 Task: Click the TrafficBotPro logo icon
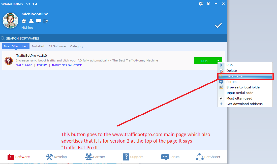pyautogui.click(x=9, y=61)
